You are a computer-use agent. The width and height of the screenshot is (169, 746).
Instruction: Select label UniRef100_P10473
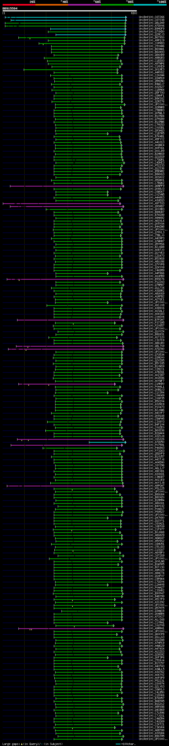(152, 407)
